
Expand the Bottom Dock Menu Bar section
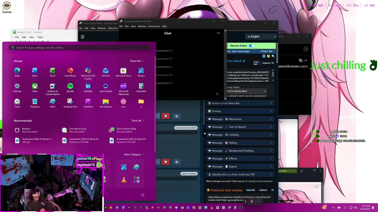[240, 103]
